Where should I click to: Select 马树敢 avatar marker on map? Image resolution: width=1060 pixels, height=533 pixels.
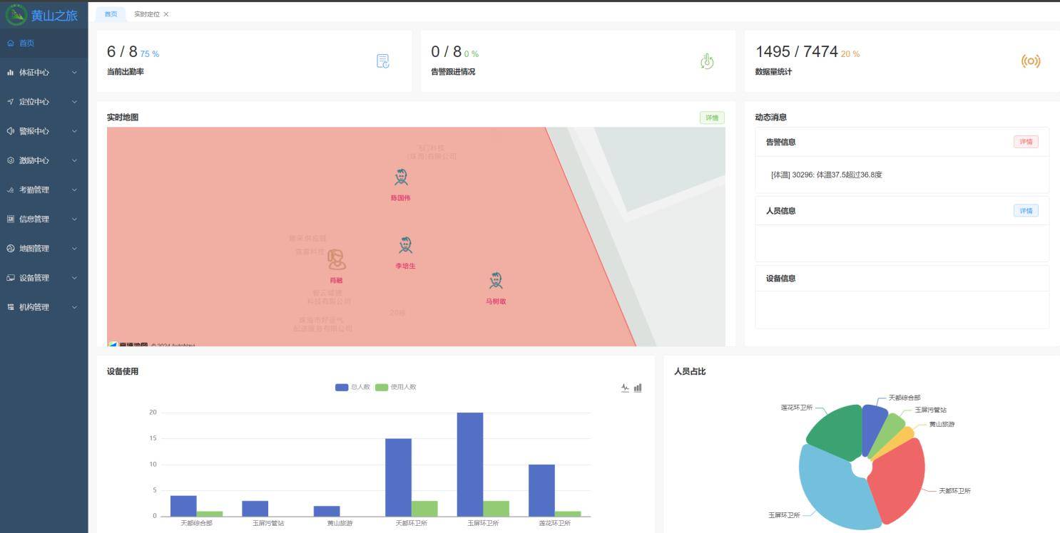tap(496, 281)
